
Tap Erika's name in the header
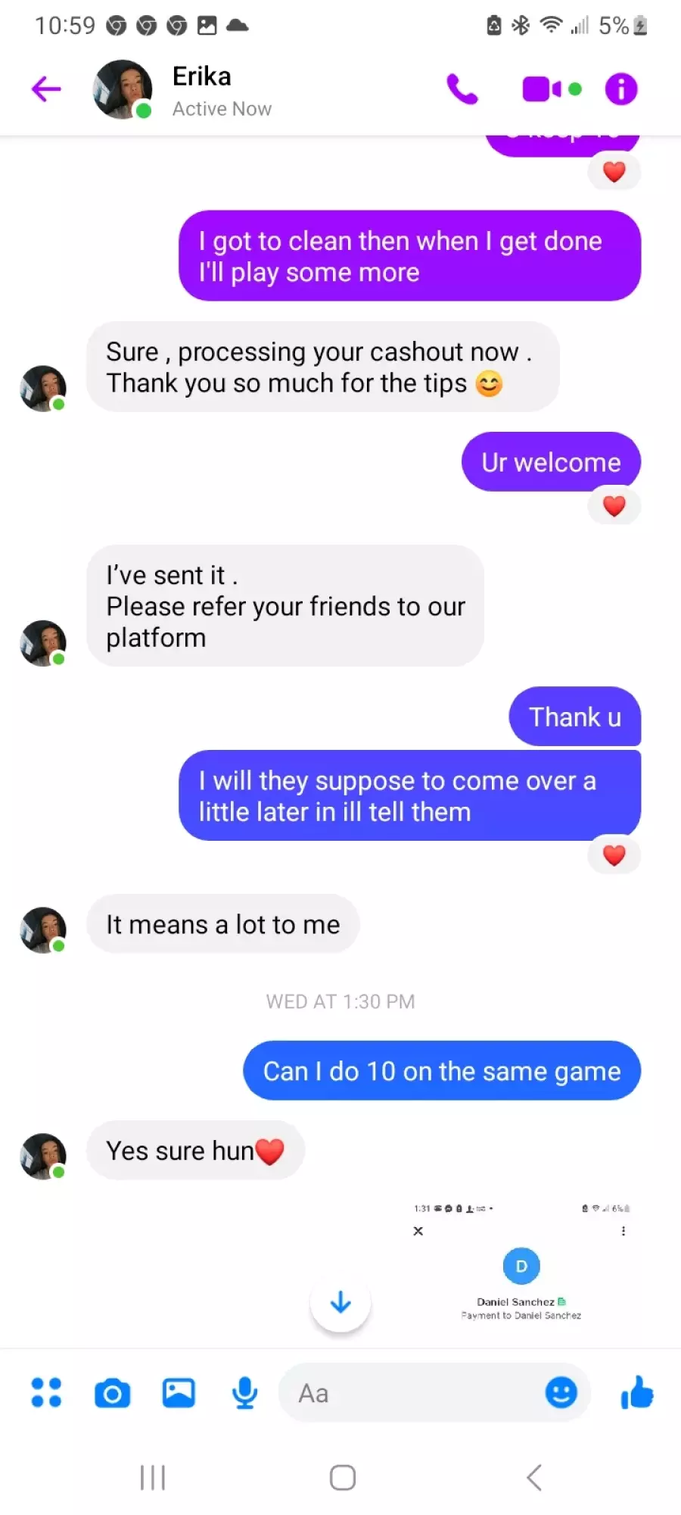point(201,77)
